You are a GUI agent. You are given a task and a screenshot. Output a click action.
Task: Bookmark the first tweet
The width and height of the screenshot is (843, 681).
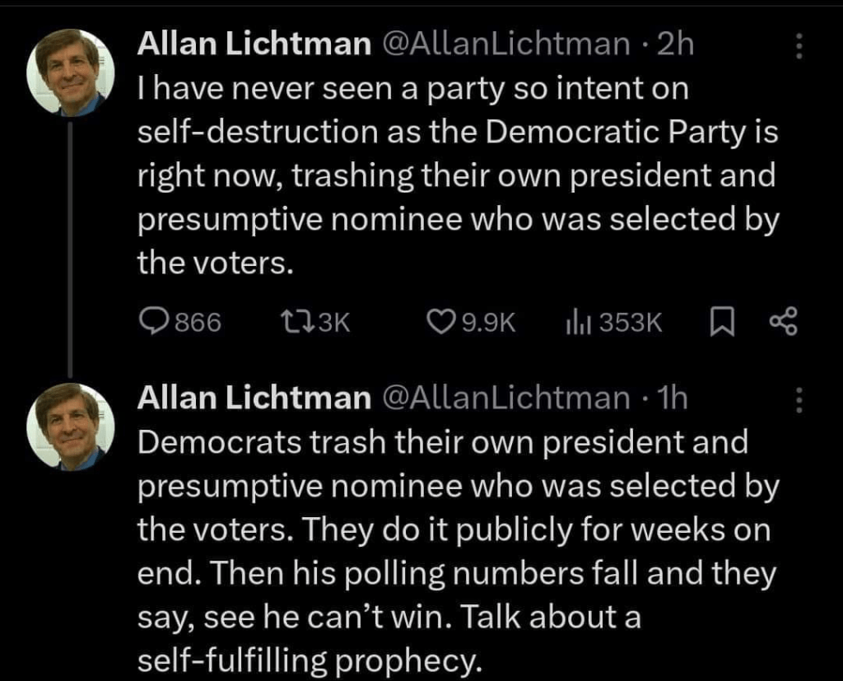pos(720,322)
